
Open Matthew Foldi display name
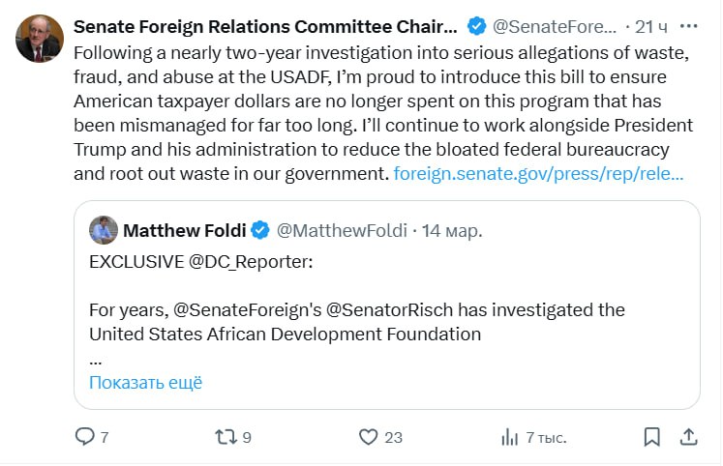click(184, 231)
